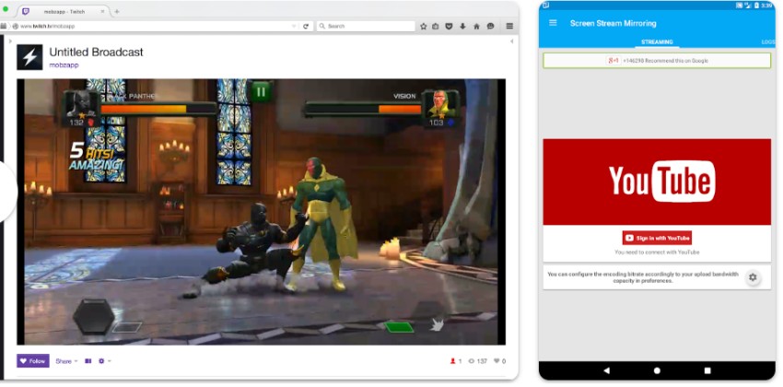783x387 pixels.
Task: Switch to the LOGS tab in the app
Action: [768, 42]
